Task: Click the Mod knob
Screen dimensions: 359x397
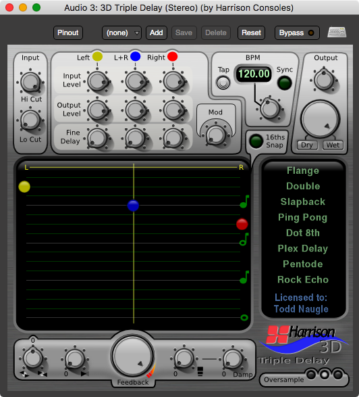Action: (x=216, y=135)
